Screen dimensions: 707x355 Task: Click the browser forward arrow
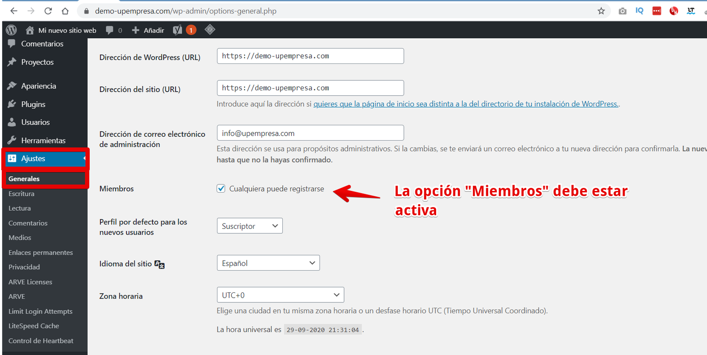[31, 11]
